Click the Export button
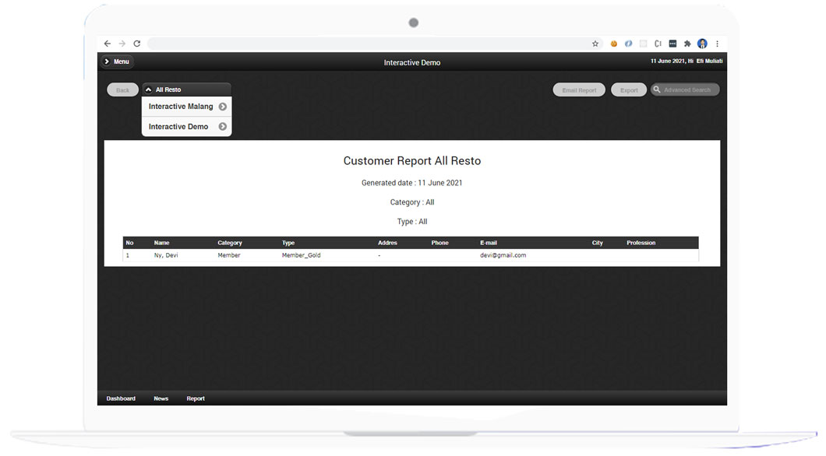The image size is (826, 456). [x=629, y=89]
